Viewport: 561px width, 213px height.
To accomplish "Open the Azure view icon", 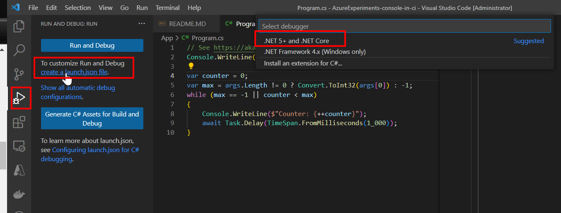I will (19, 170).
